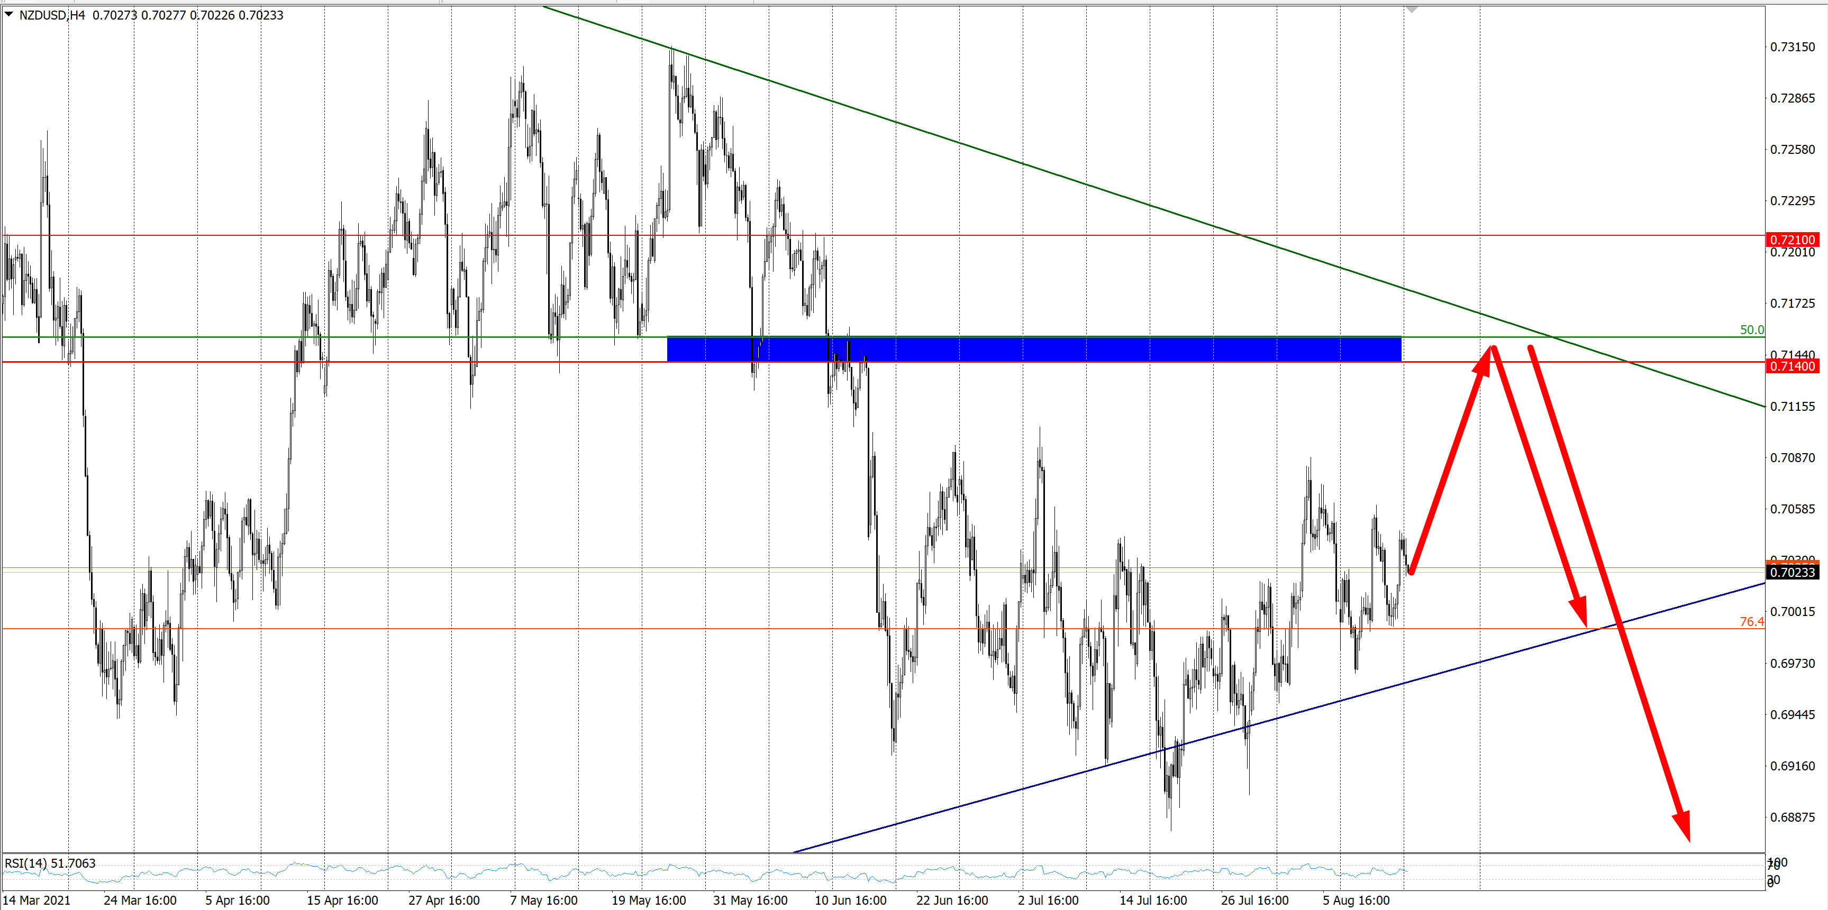Click the 5 Aug 16:00 time label
This screenshot has width=1828, height=910.
(x=1356, y=900)
